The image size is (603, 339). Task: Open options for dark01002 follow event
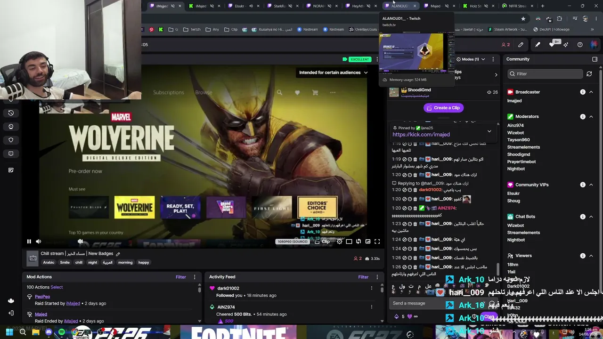point(371,288)
